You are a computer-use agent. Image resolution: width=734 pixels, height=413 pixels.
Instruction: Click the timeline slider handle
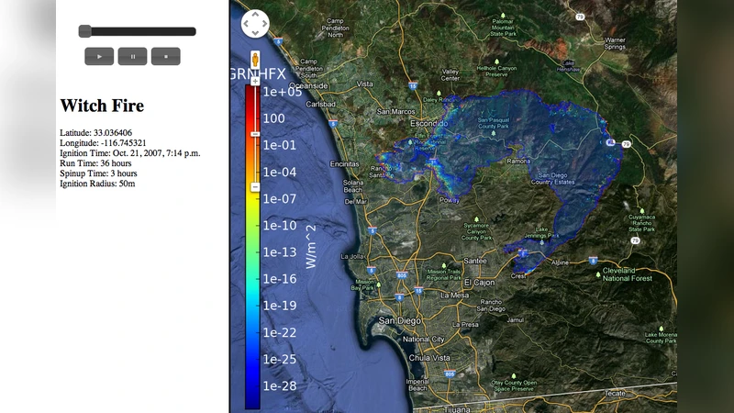pyautogui.click(x=84, y=31)
